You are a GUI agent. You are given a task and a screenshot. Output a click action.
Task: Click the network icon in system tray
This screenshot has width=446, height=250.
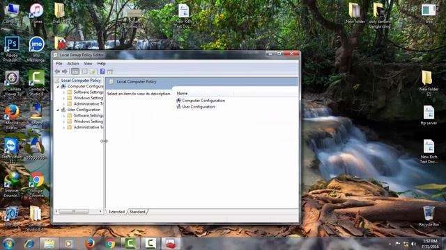coord(406,244)
